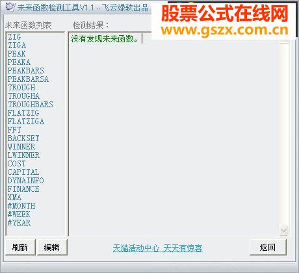Select WINNER in the function list
The height and width of the screenshot is (273, 299).
[21, 147]
